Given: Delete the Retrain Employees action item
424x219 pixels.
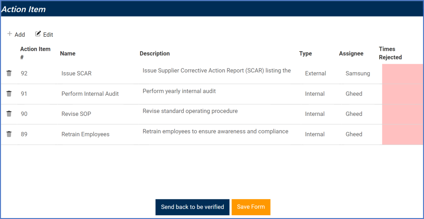Looking at the screenshot, I should [9, 134].
